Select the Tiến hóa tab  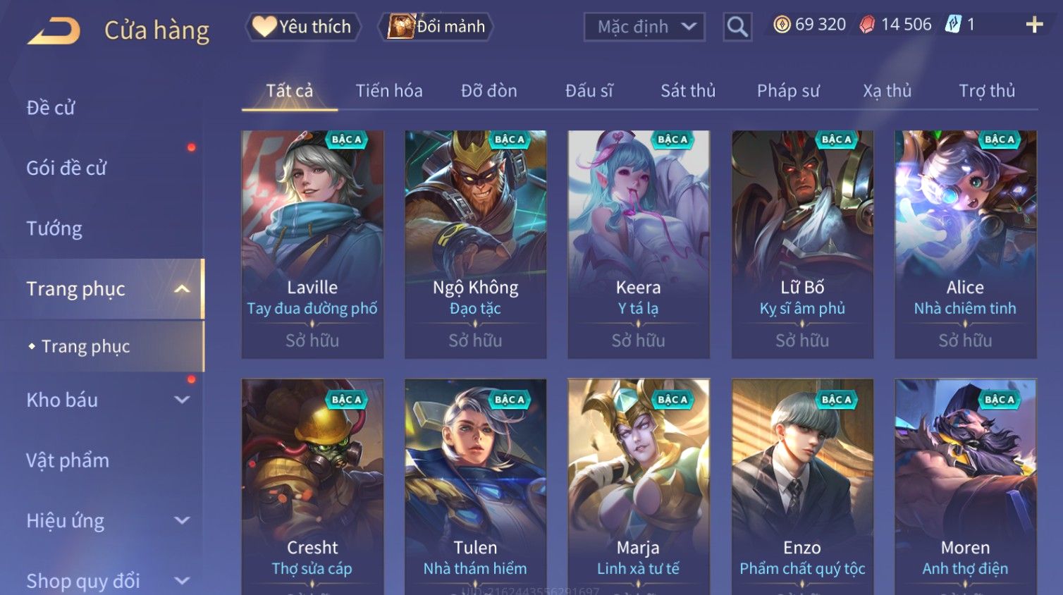click(389, 91)
